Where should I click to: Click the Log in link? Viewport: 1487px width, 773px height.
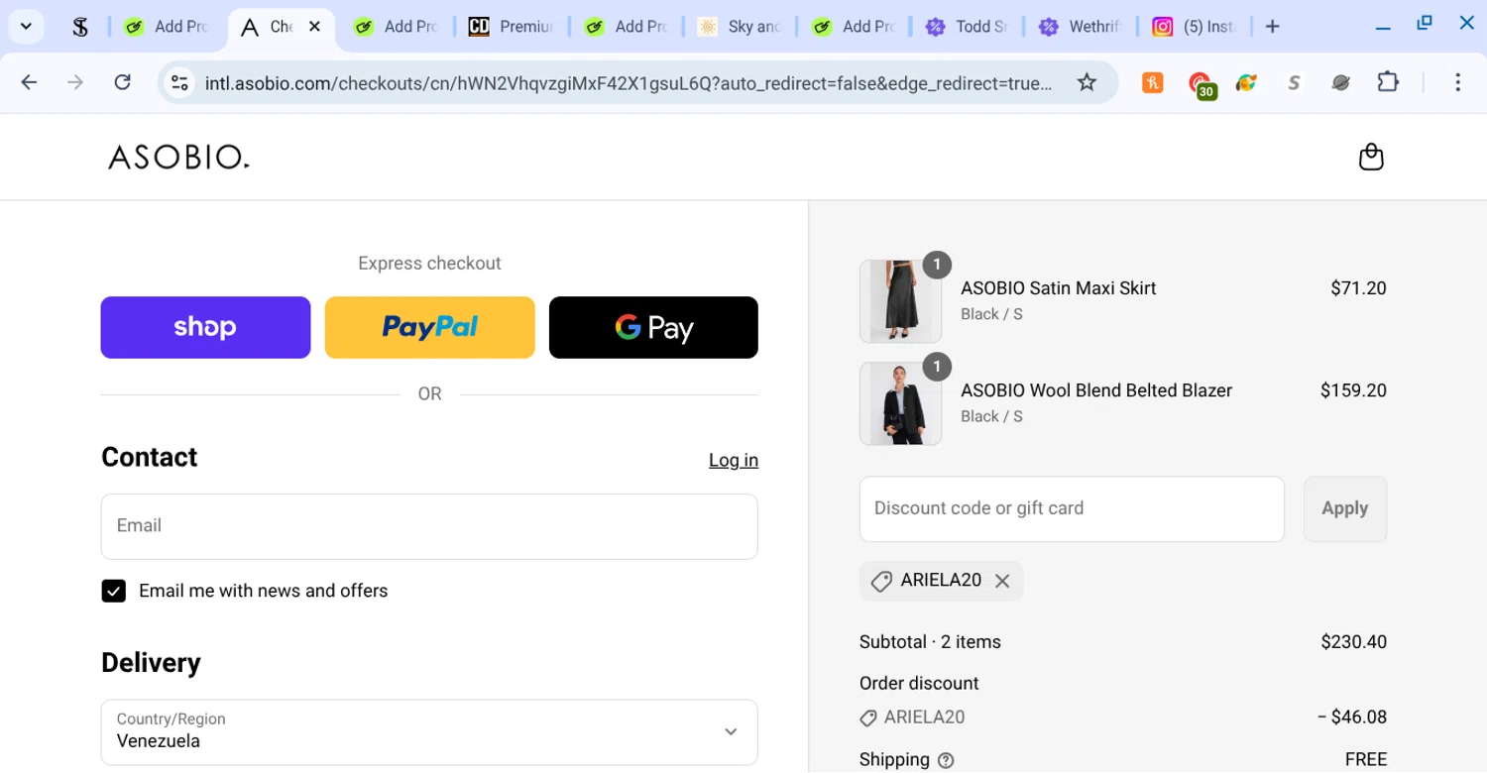click(734, 460)
